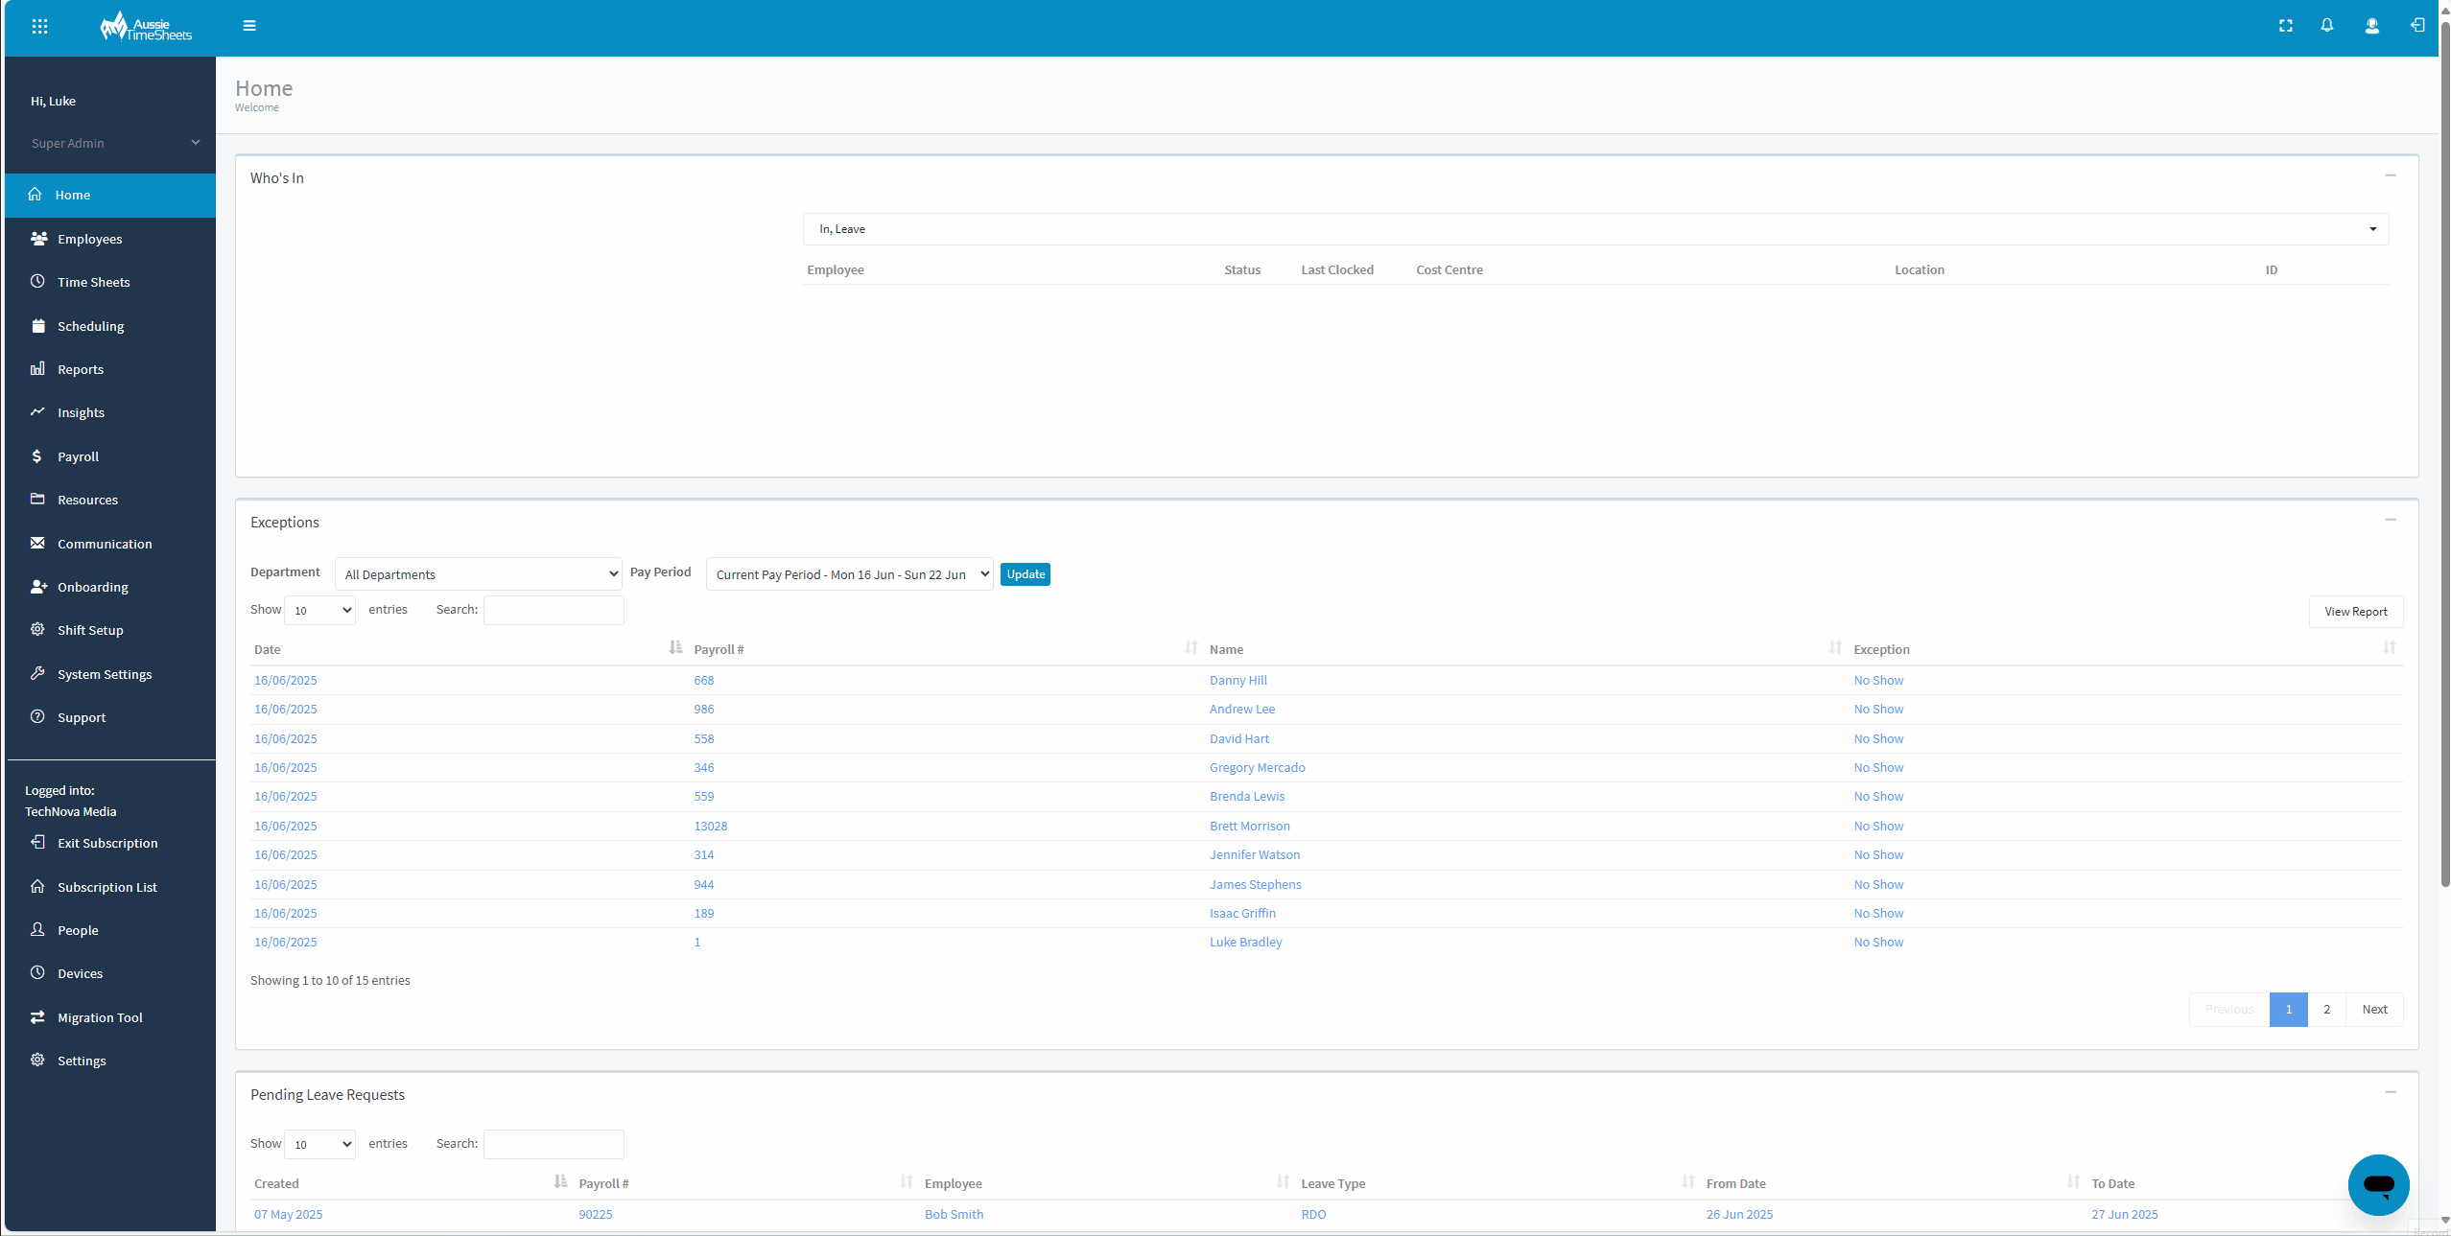
Task: Open the Super Admin role dropdown
Action: (109, 143)
